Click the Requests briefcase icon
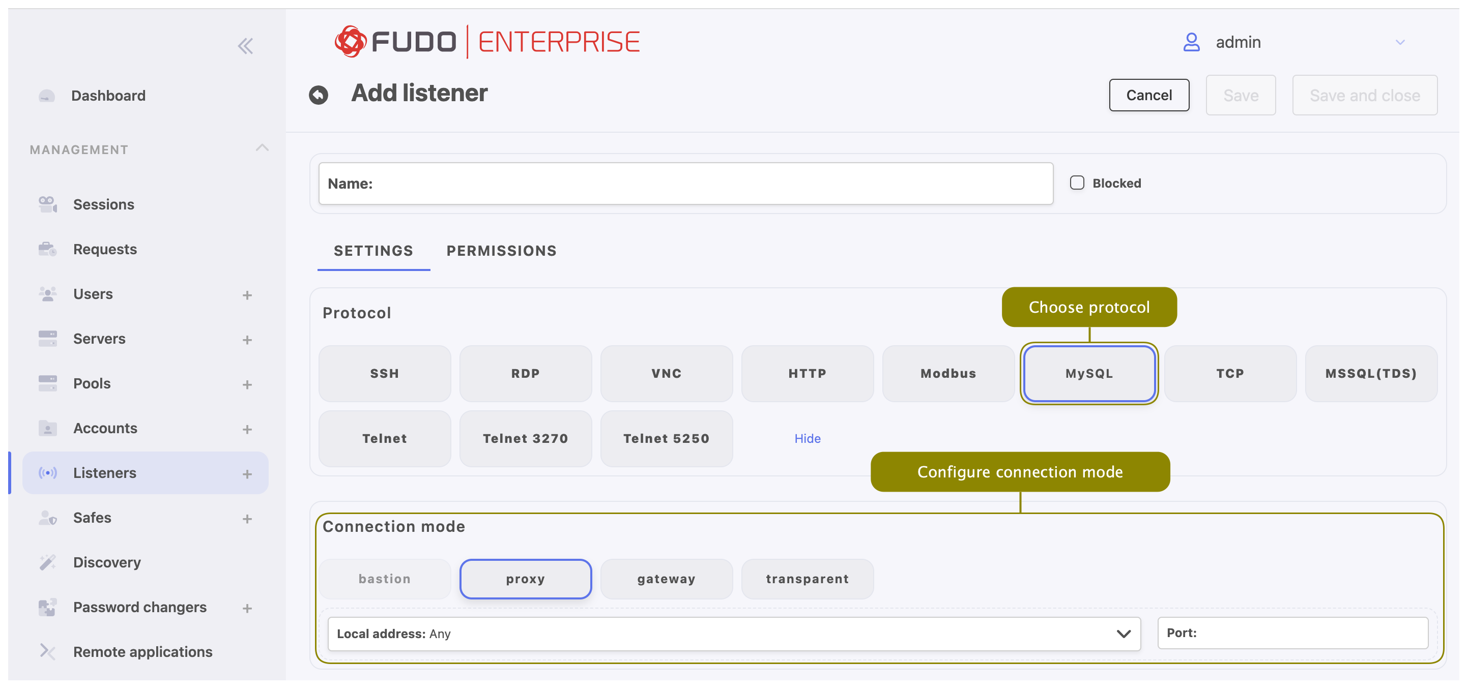This screenshot has width=1467, height=692. [x=48, y=249]
